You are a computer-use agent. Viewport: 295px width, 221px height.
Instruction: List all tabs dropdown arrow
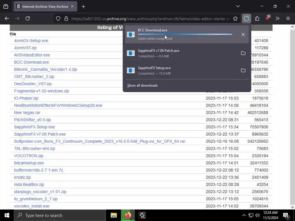[238, 6]
